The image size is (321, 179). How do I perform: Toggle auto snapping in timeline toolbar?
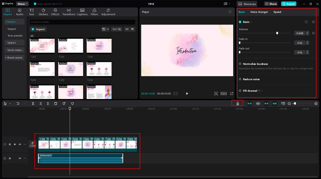tap(258, 103)
